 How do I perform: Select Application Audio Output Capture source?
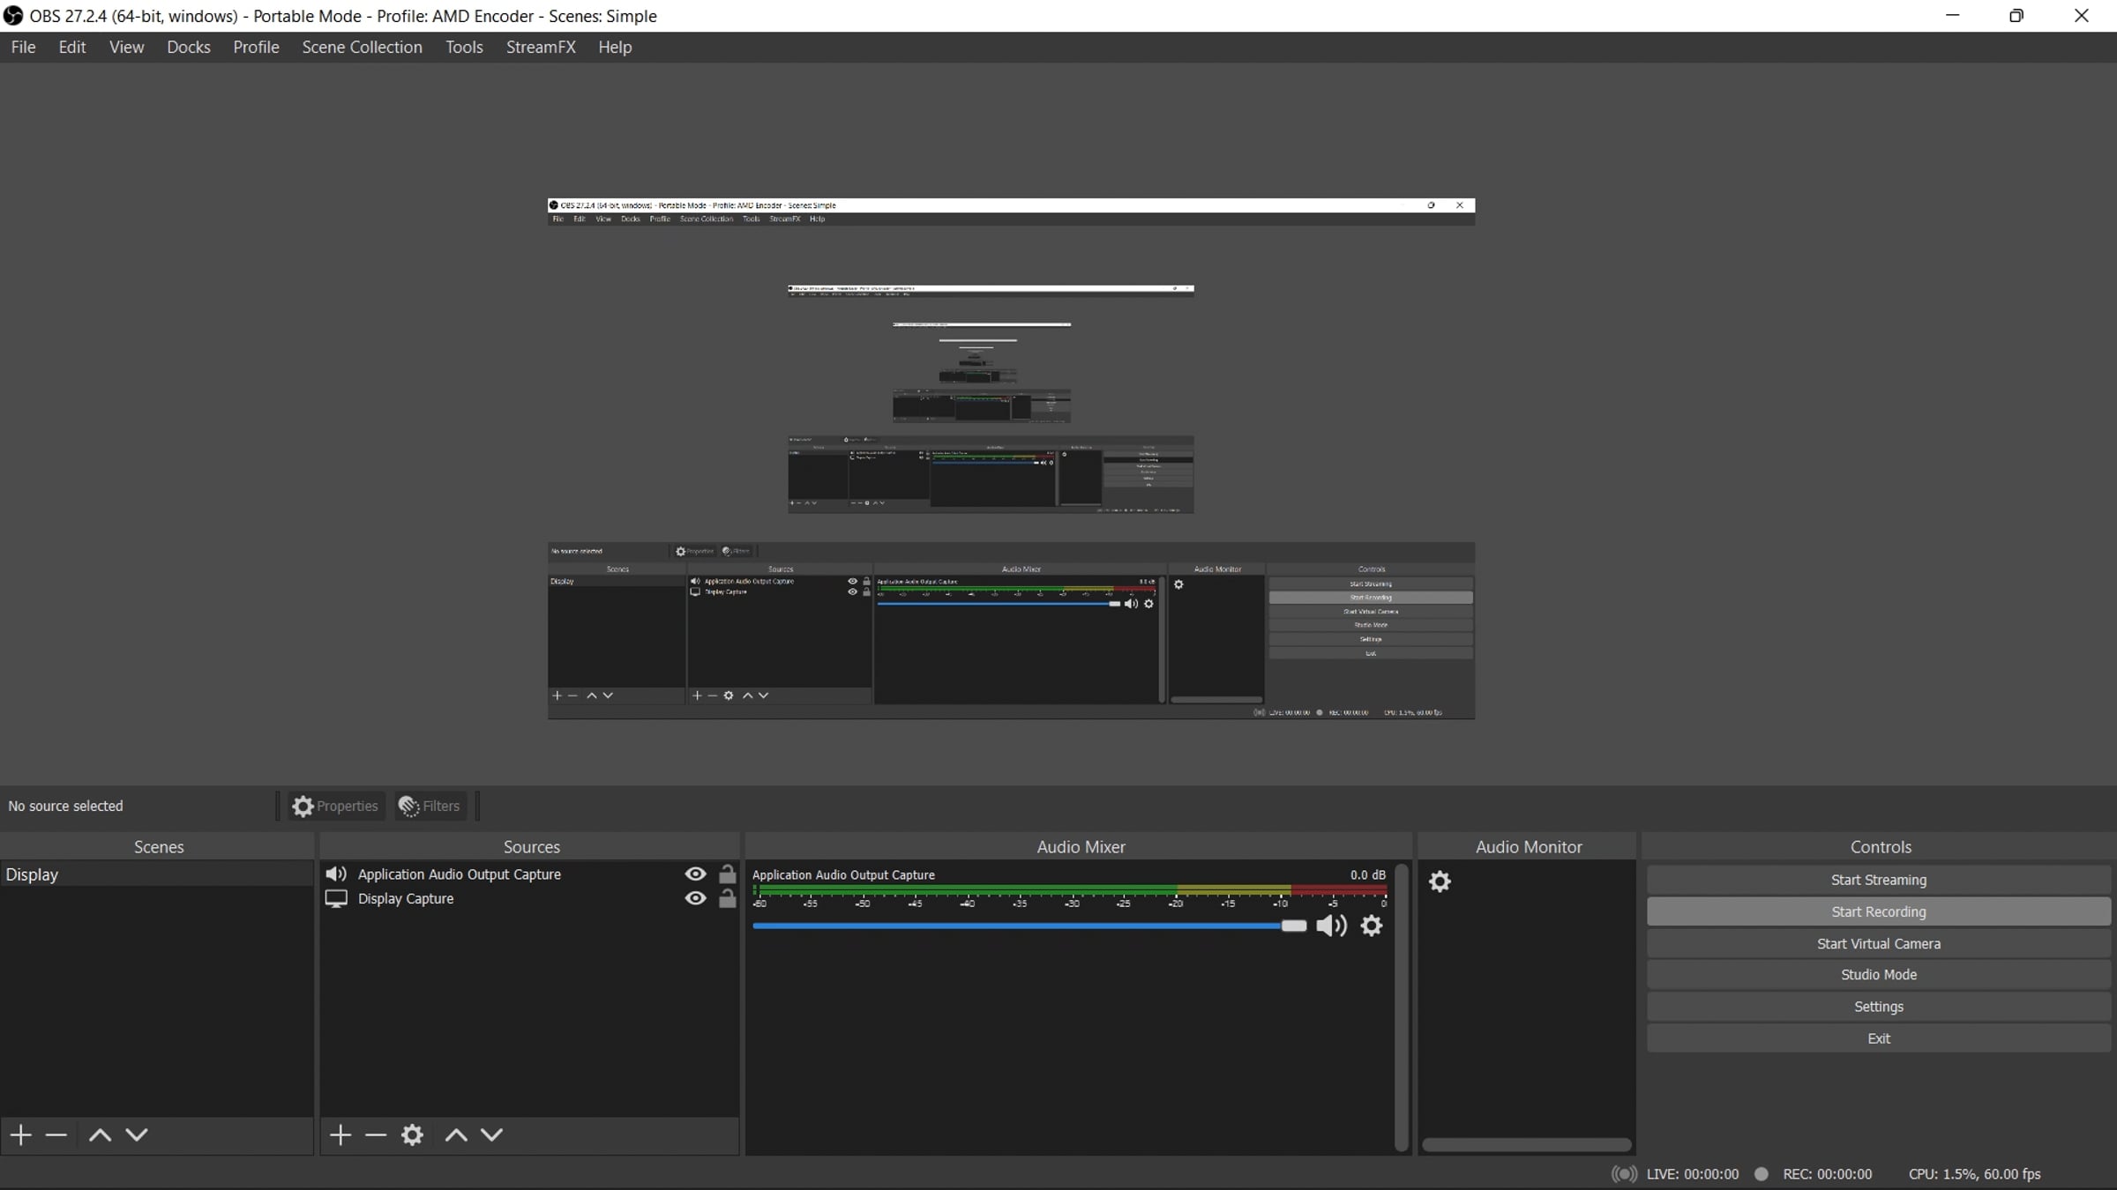[529, 874]
